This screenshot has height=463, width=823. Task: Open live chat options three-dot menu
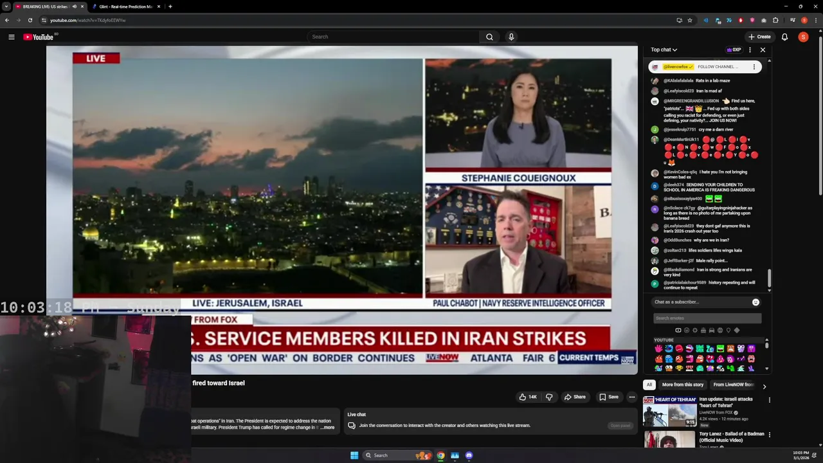pyautogui.click(x=750, y=50)
